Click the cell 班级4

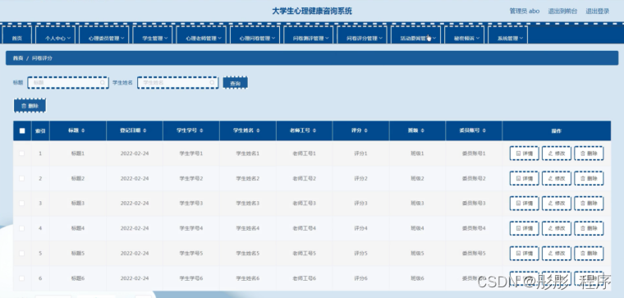pyautogui.click(x=417, y=228)
